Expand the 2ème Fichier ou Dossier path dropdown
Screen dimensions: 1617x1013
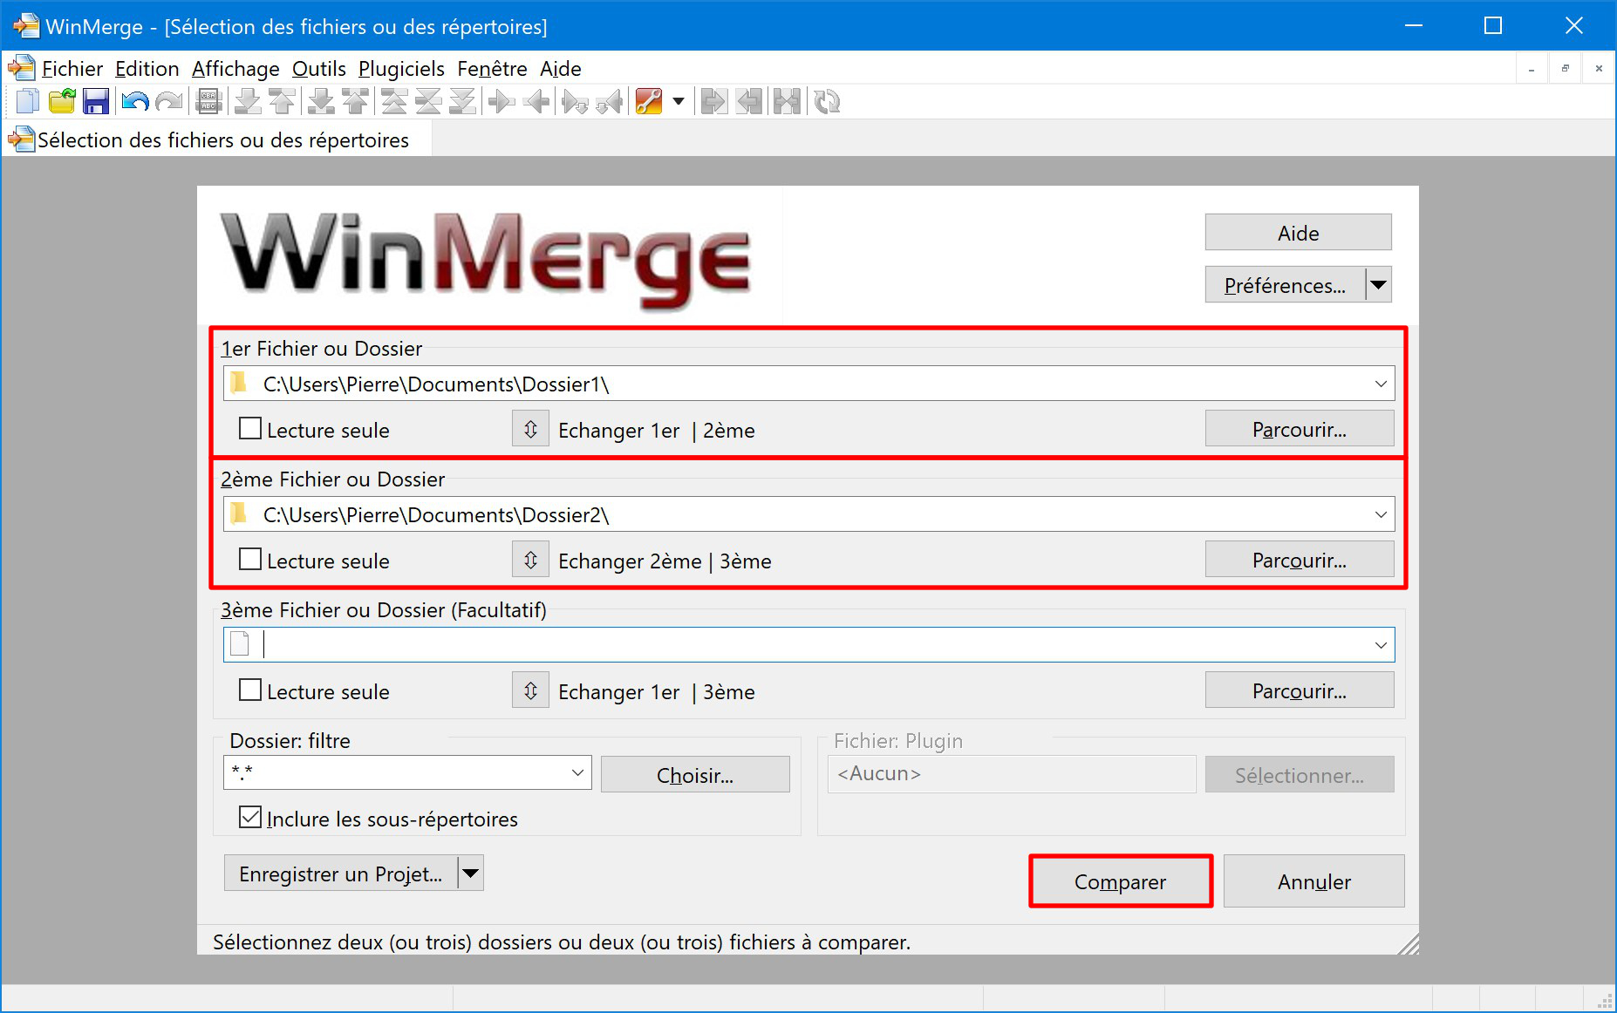(1381, 514)
